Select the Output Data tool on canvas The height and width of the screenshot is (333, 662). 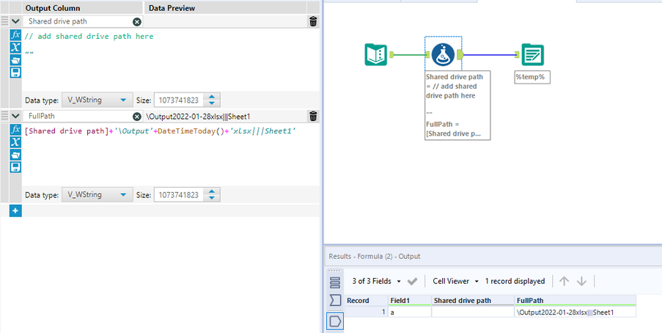532,54
